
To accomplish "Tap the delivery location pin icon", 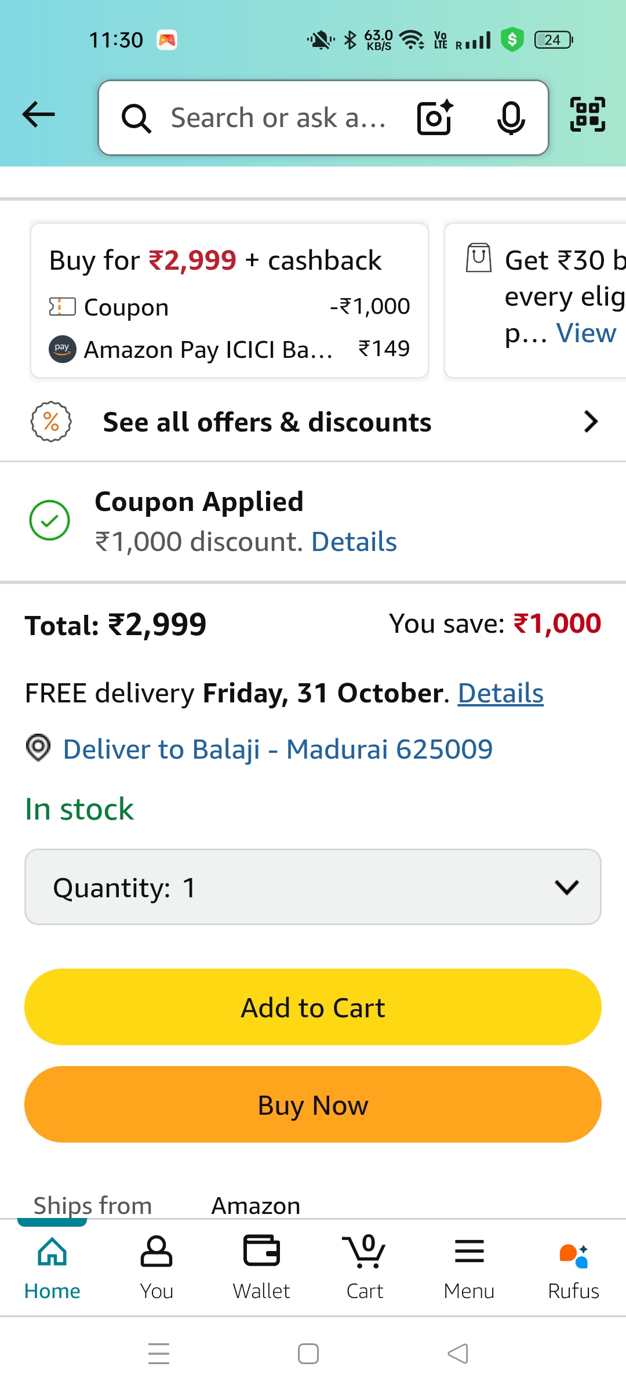I will tap(38, 748).
